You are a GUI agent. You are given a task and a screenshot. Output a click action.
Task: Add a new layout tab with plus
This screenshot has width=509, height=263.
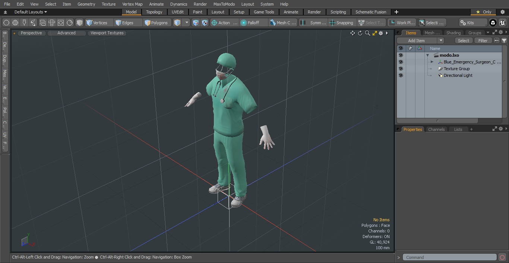click(x=396, y=12)
